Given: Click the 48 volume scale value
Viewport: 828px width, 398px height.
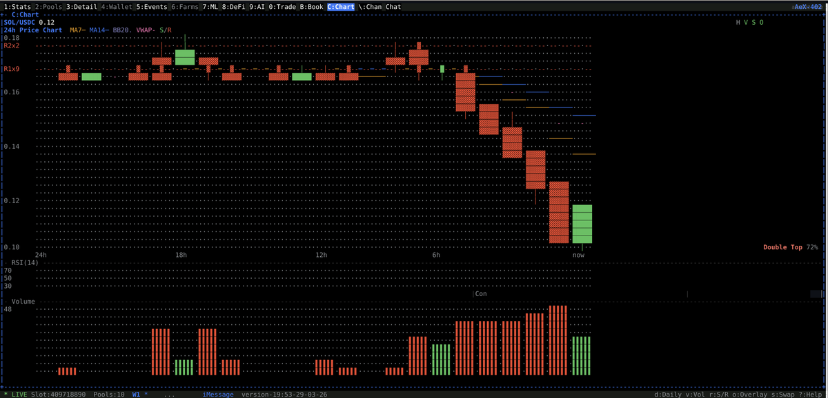Looking at the screenshot, I should point(8,309).
